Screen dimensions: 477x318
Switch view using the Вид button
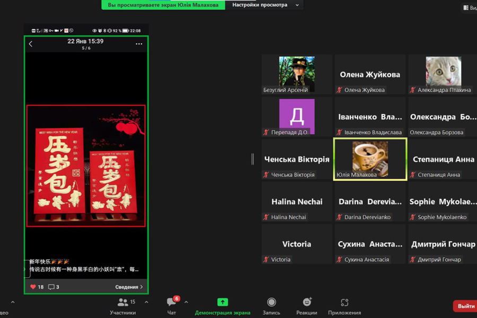pyautogui.click(x=470, y=7)
